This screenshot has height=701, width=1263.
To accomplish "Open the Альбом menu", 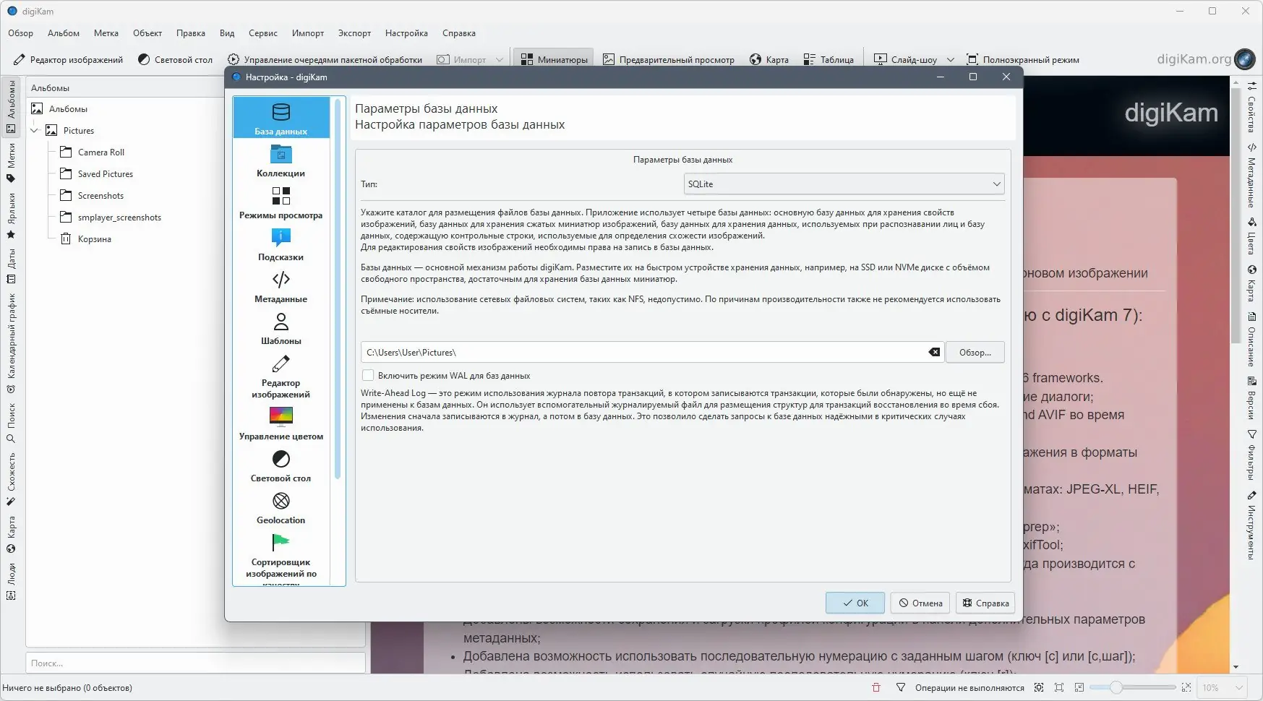I will (x=64, y=33).
